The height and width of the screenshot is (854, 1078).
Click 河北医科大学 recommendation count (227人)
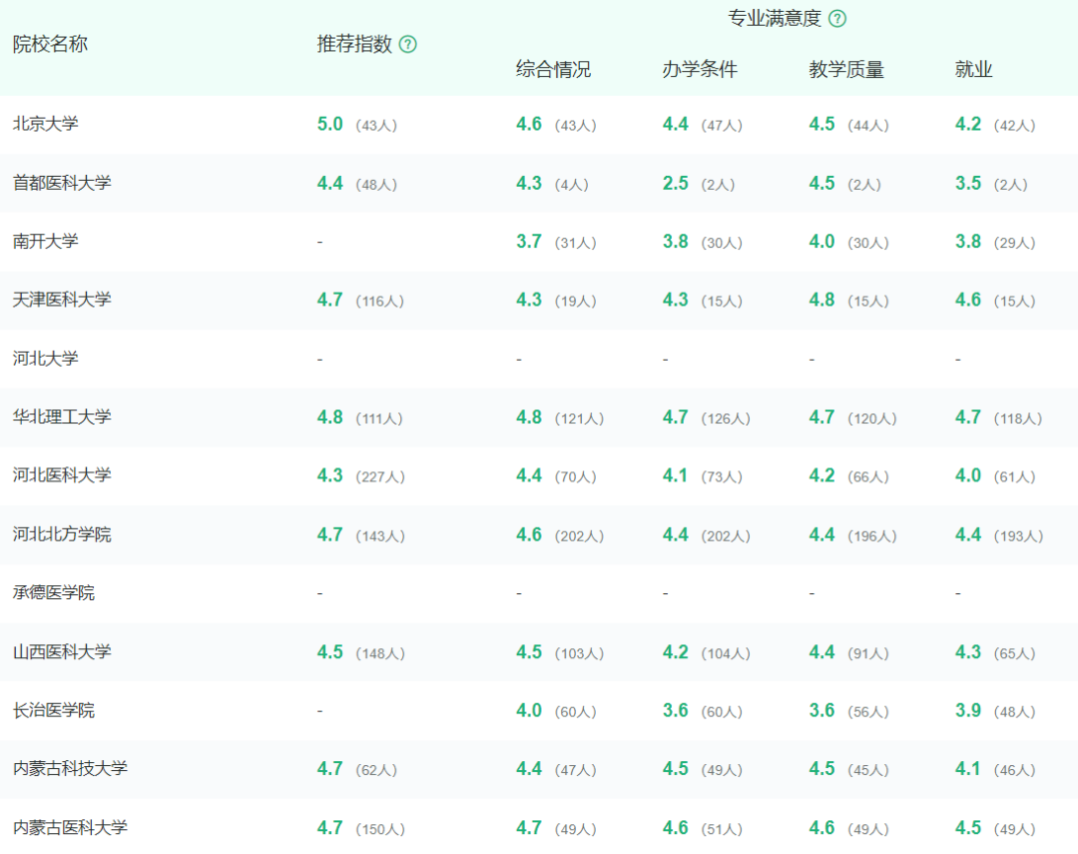pyautogui.click(x=380, y=476)
